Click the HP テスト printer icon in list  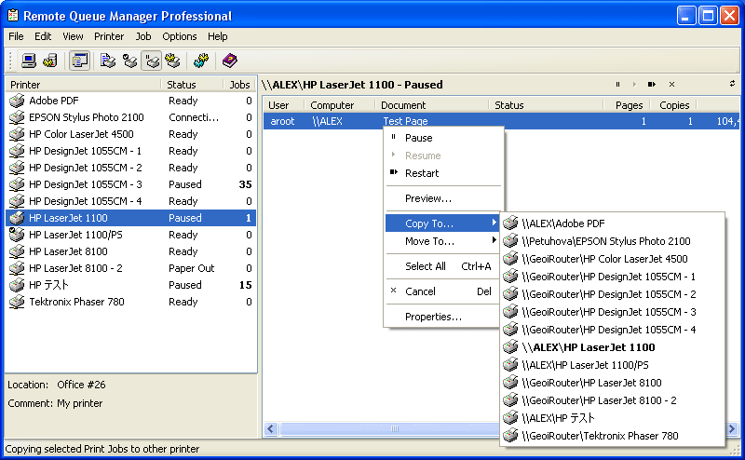click(x=17, y=285)
